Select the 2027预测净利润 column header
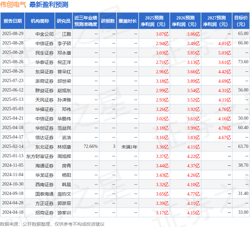 [x=217, y=21]
